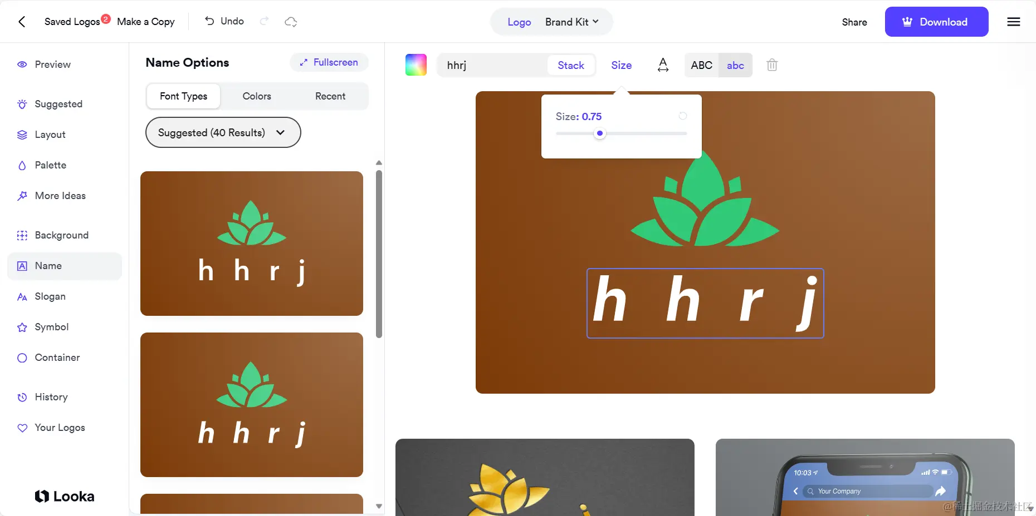Screen dimensions: 1036x516
Task: Open Saved Logos with notification badge
Action: [77, 21]
